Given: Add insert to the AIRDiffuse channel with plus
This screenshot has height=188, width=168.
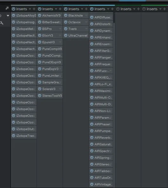Looking at the screenshot, I should (112, 9).
